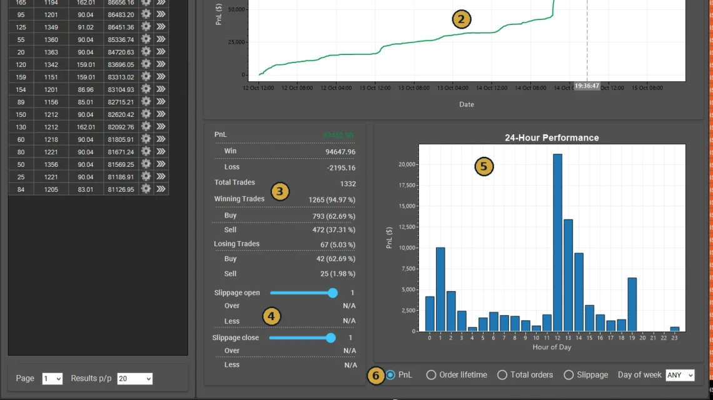The image size is (713, 400).
Task: Open the gear icon next to 81805.91
Action: pos(146,139)
